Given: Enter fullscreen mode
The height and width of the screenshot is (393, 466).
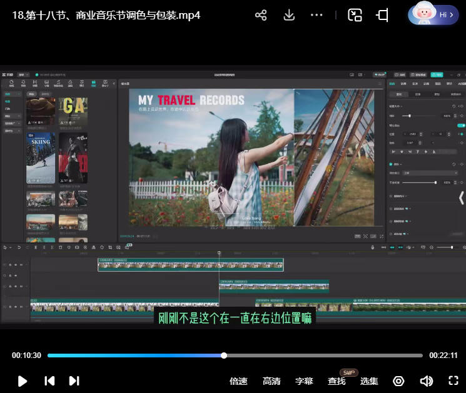Looking at the screenshot, I should [453, 381].
